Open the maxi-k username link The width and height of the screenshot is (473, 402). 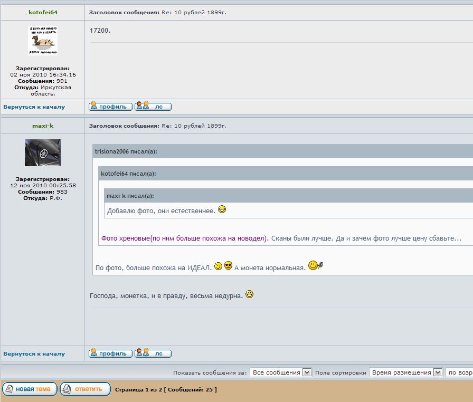pyautogui.click(x=43, y=126)
